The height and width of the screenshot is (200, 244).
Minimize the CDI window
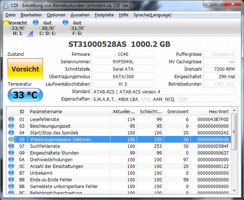[x=209, y=4]
